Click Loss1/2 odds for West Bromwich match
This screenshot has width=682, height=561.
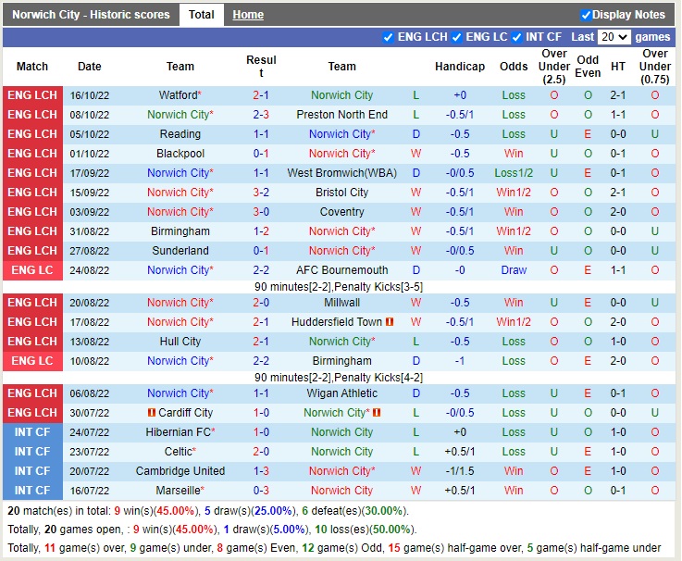coord(514,173)
